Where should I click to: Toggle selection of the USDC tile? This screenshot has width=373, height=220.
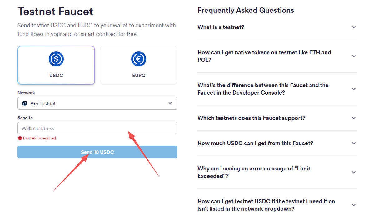pyautogui.click(x=56, y=65)
